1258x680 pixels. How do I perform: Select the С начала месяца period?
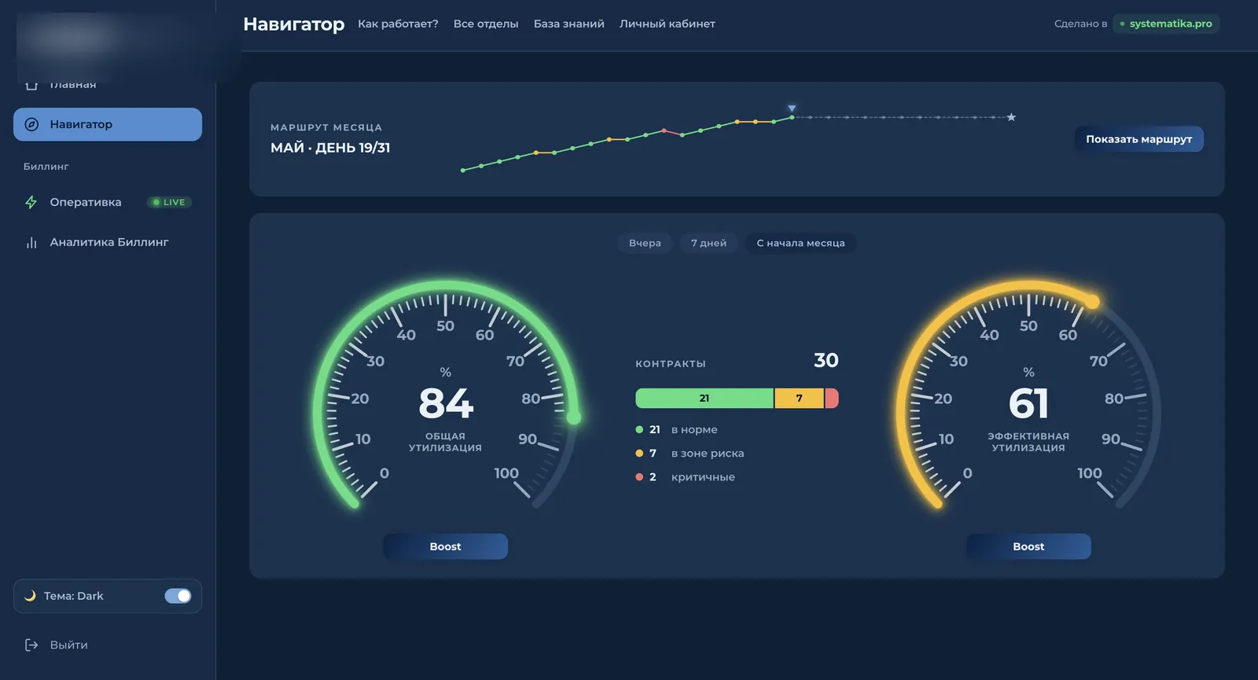pos(800,243)
